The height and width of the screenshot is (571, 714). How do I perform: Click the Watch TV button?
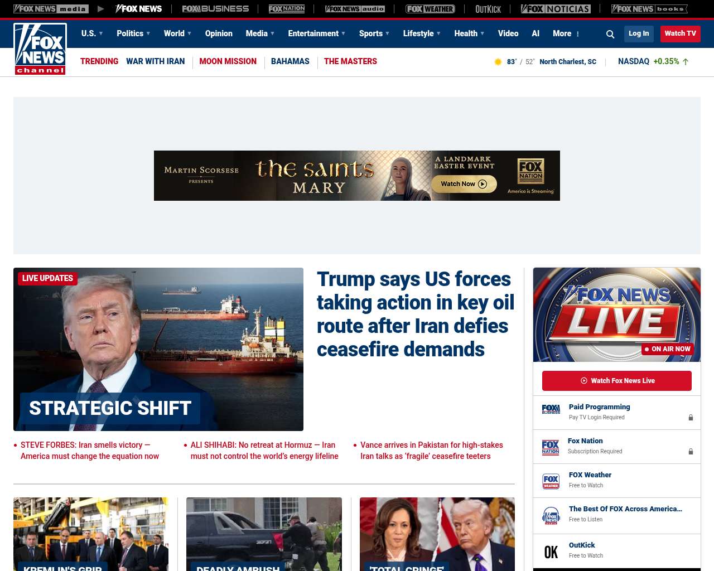(680, 33)
